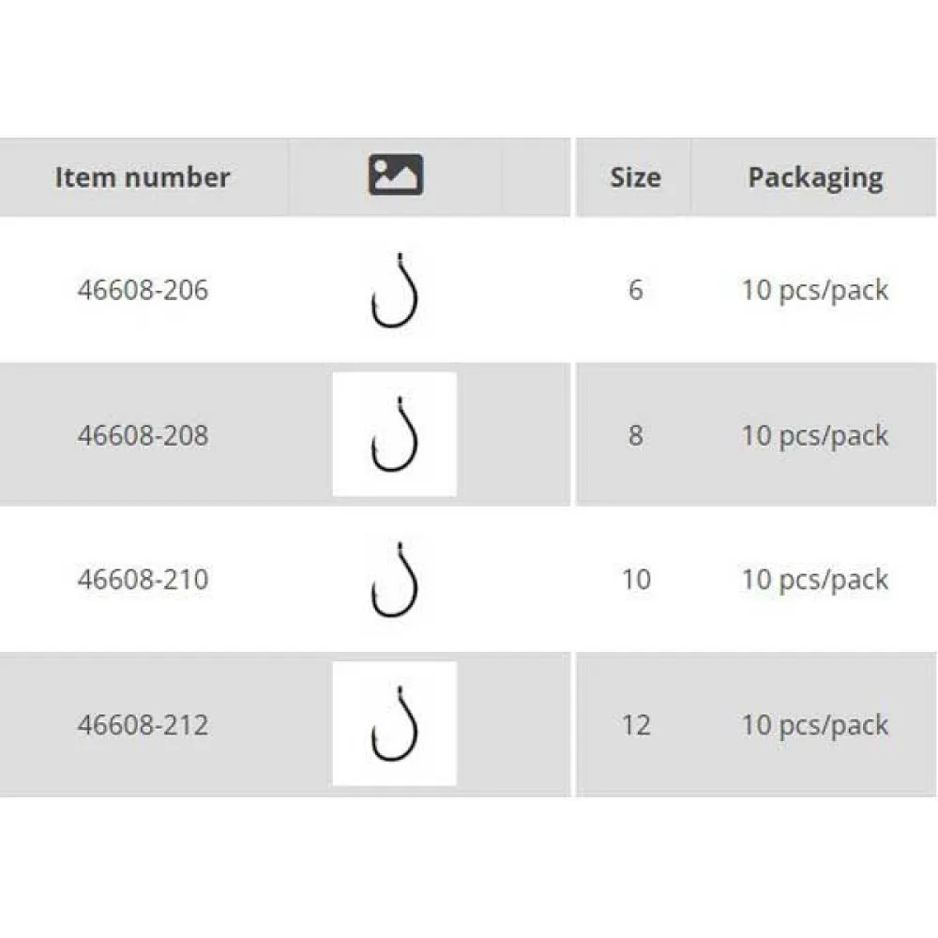Click item number 46608-210
The height and width of the screenshot is (938, 938).
(x=143, y=579)
